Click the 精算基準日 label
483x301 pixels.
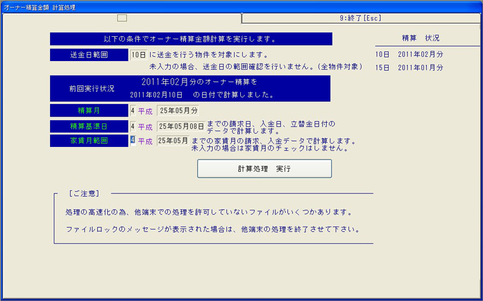tap(89, 126)
